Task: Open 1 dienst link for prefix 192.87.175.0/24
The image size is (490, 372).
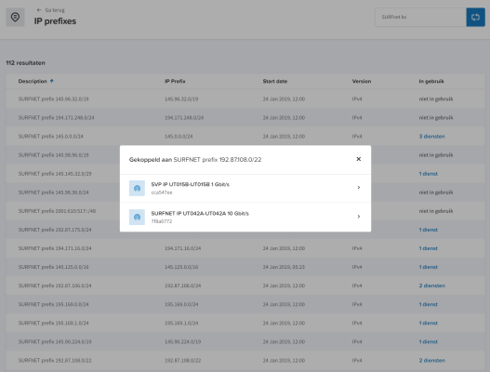Action: 429,230
